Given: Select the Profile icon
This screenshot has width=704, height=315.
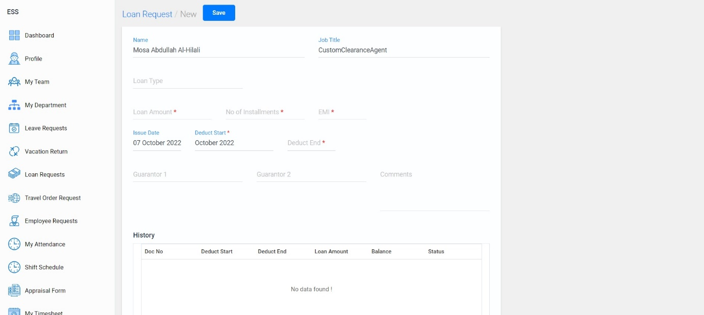Looking at the screenshot, I should (x=15, y=59).
